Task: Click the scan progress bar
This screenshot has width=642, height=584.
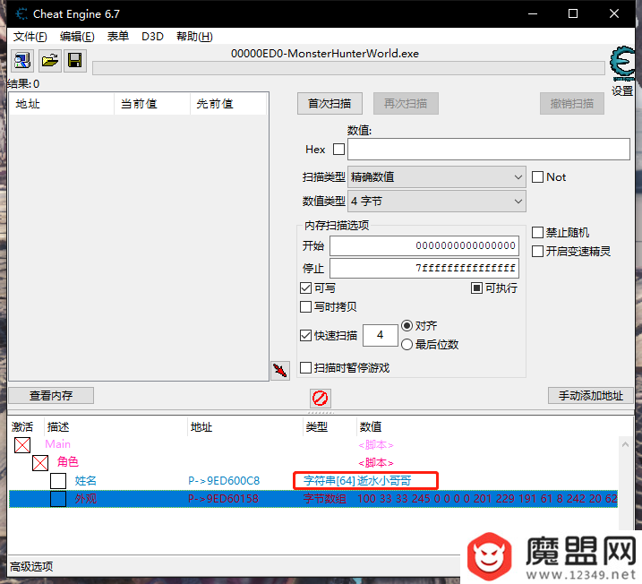Action: click(348, 68)
